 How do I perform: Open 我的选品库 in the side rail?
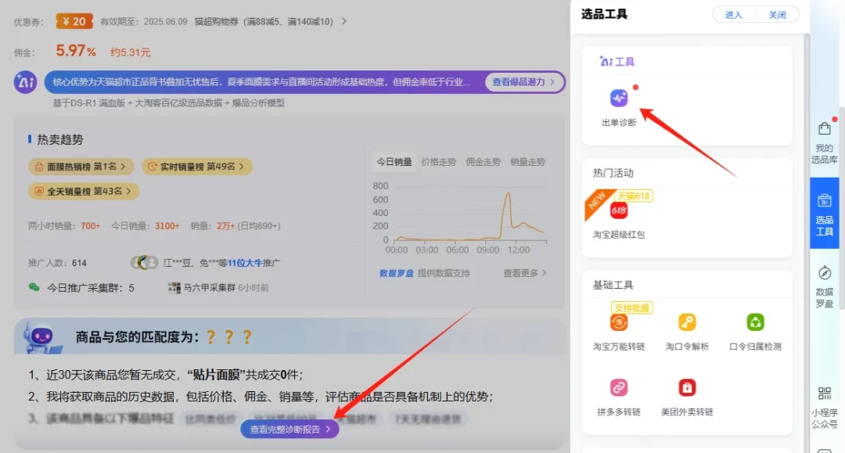[x=824, y=142]
